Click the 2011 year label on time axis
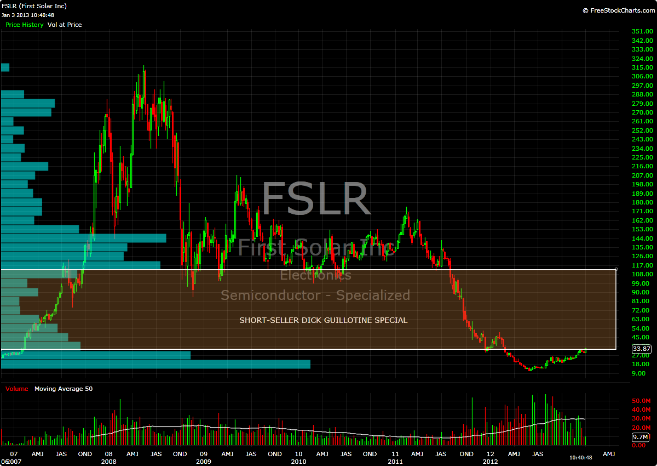 point(395,462)
